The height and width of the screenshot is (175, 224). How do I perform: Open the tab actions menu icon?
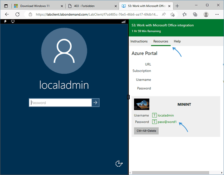click(6, 6)
